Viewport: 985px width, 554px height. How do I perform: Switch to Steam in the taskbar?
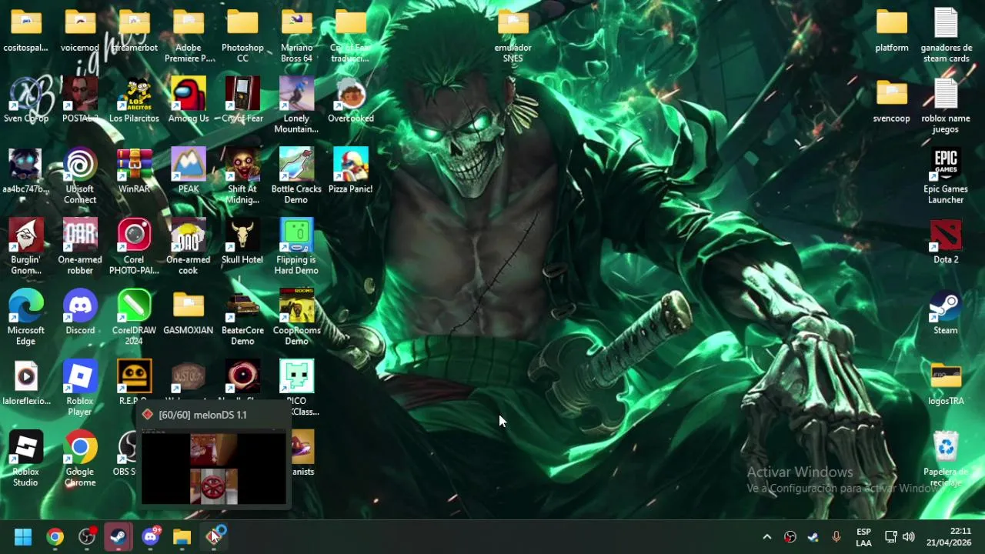119,537
